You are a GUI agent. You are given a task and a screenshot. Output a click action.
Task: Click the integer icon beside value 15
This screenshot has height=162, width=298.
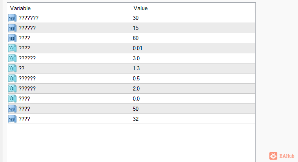[12, 28]
